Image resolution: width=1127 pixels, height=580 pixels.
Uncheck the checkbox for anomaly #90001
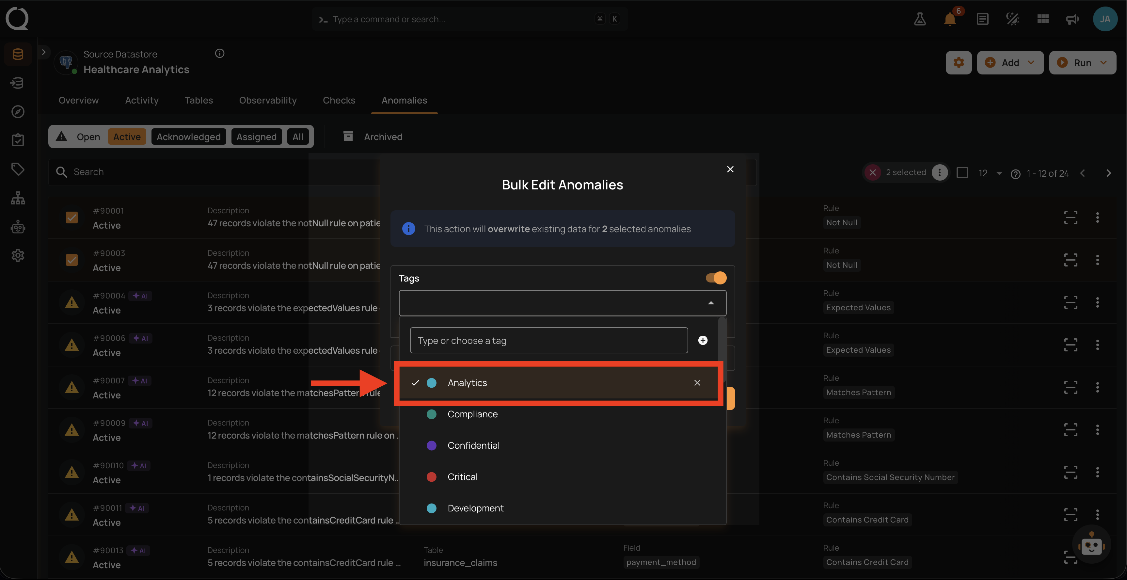coord(71,217)
